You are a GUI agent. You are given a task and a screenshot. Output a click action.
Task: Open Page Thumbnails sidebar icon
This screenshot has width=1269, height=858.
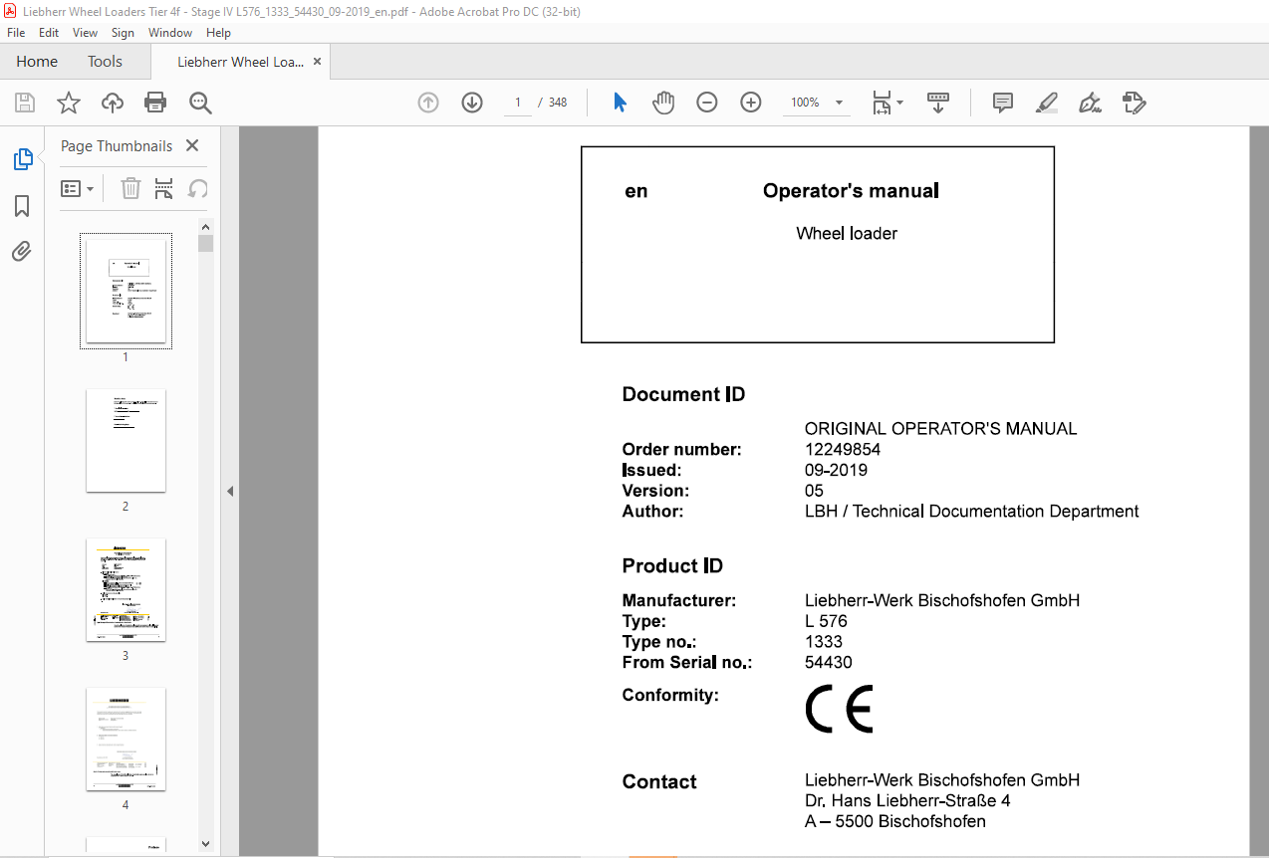pos(22,159)
